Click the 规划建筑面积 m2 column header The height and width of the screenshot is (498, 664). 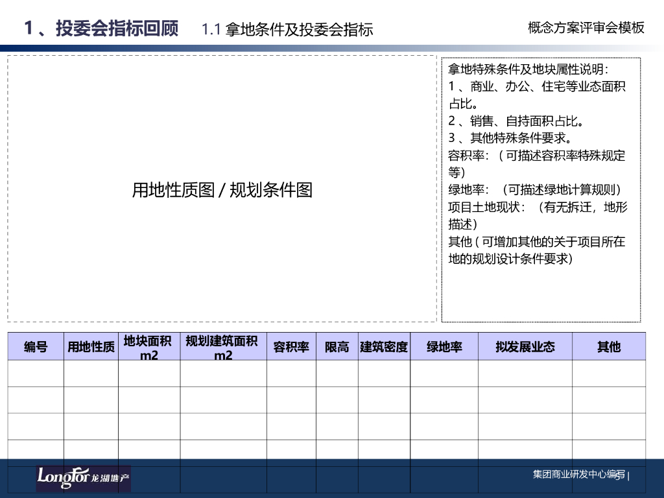(222, 348)
